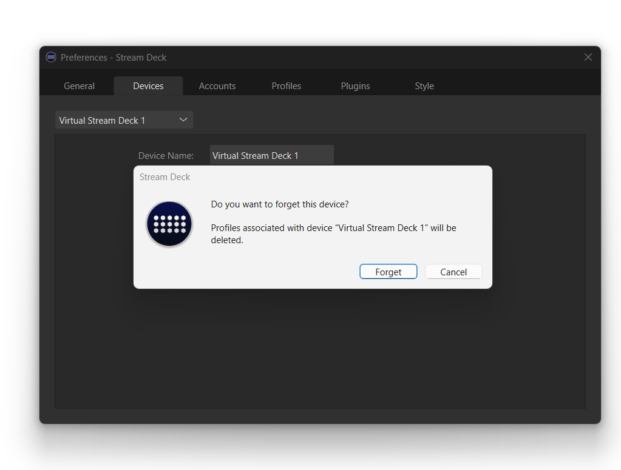Close the Preferences window with the X
Viewport: 621px width, 470px height.
pyautogui.click(x=588, y=57)
